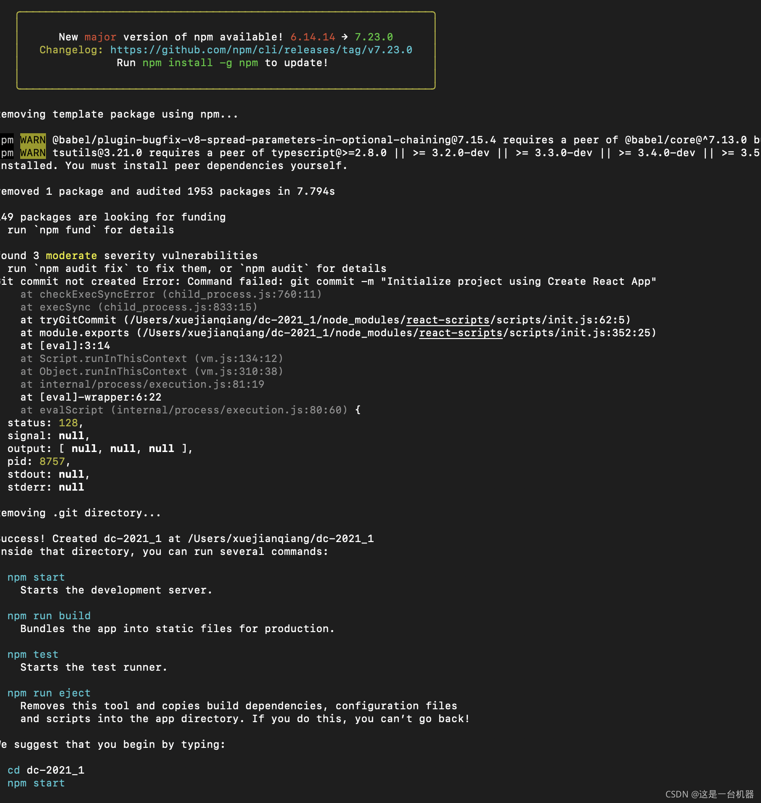
Task: Click 'stdout: null' line
Action: (48, 474)
